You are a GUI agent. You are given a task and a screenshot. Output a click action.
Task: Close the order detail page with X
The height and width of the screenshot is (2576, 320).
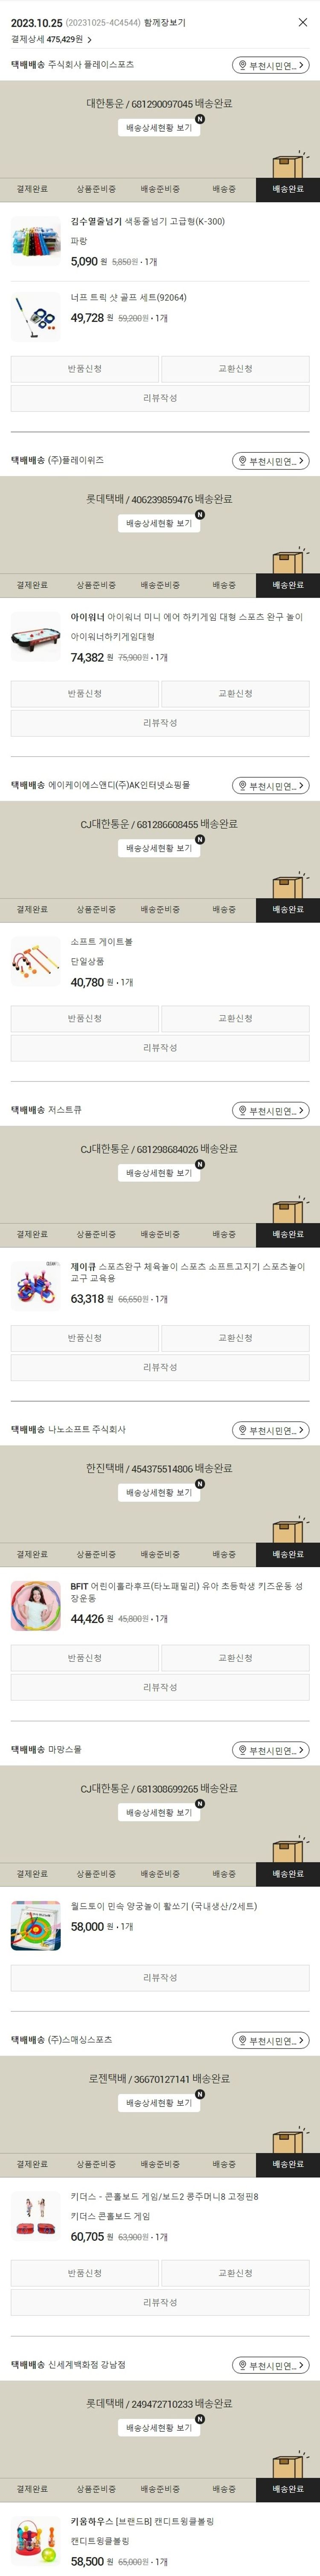coord(303,22)
